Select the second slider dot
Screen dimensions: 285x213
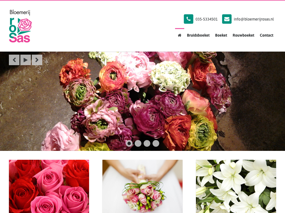(x=138, y=143)
